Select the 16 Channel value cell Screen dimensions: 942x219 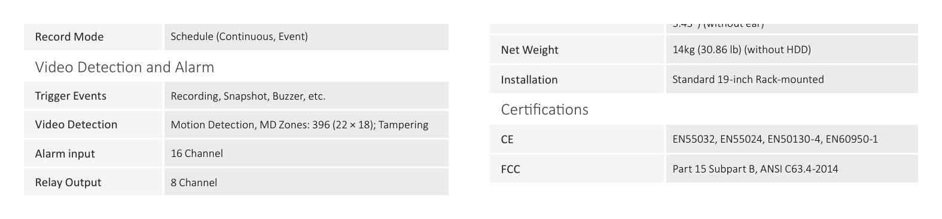[306, 153]
